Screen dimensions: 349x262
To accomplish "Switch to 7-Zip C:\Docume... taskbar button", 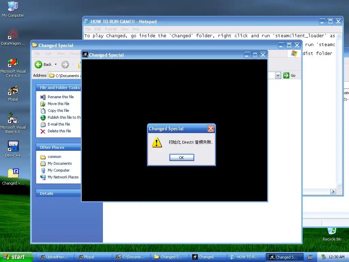I will (x=131, y=257).
